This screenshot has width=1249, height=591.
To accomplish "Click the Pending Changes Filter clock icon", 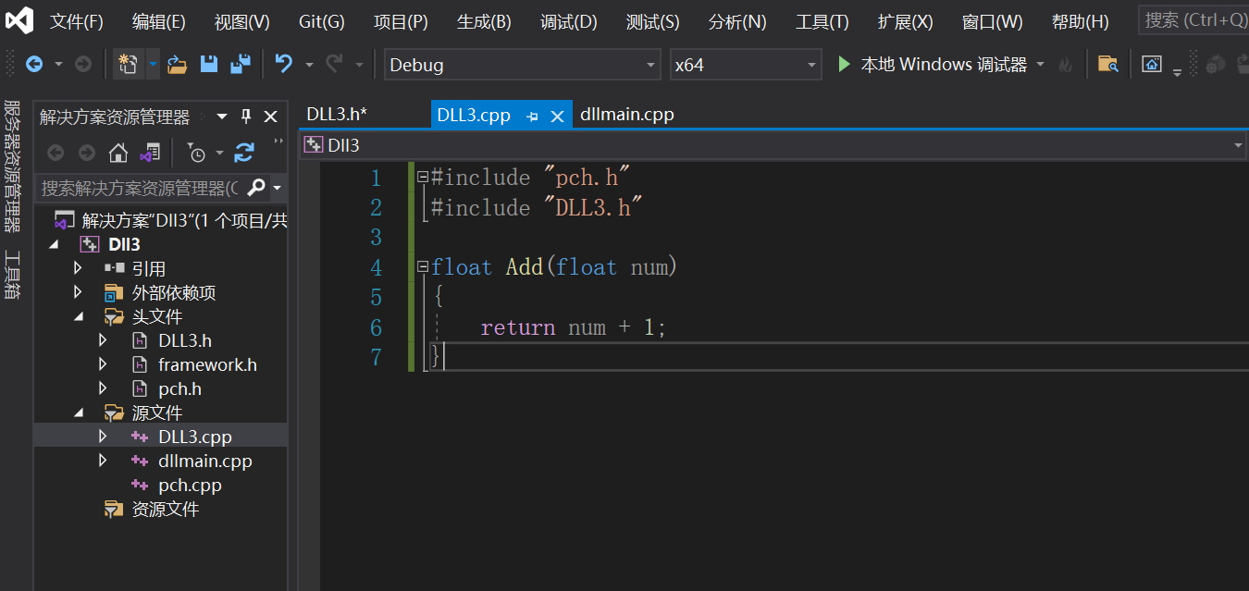I will pos(196,153).
